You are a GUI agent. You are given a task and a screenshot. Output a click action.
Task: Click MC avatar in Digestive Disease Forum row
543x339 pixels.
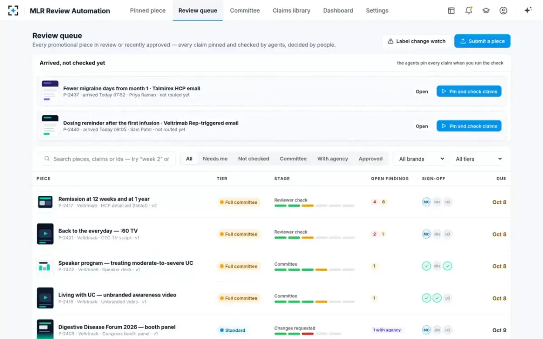tap(426, 330)
